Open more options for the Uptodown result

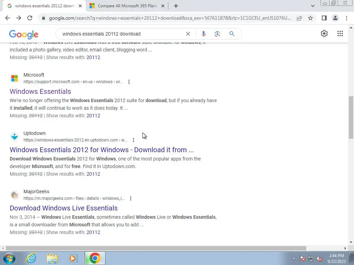point(133,140)
